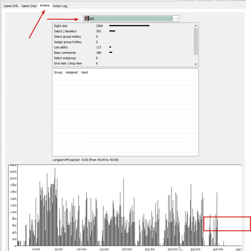251x251 pixels.
Task: Click the 117 use ability count
Action: pyautogui.click(x=99, y=48)
